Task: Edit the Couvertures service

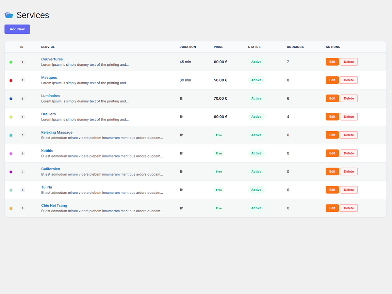Action: 332,62
